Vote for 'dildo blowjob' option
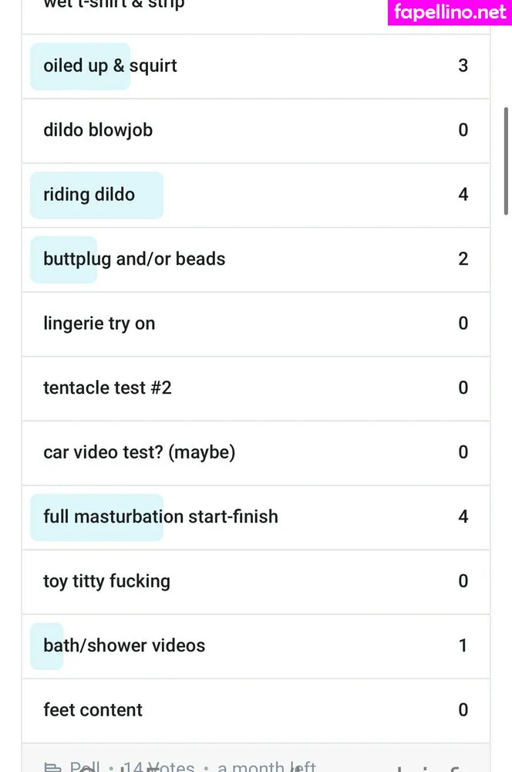512x772 pixels. pyautogui.click(x=98, y=130)
